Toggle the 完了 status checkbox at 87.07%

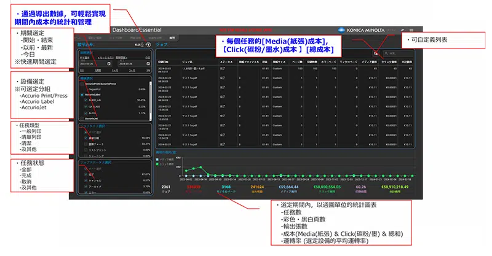tap(85, 174)
